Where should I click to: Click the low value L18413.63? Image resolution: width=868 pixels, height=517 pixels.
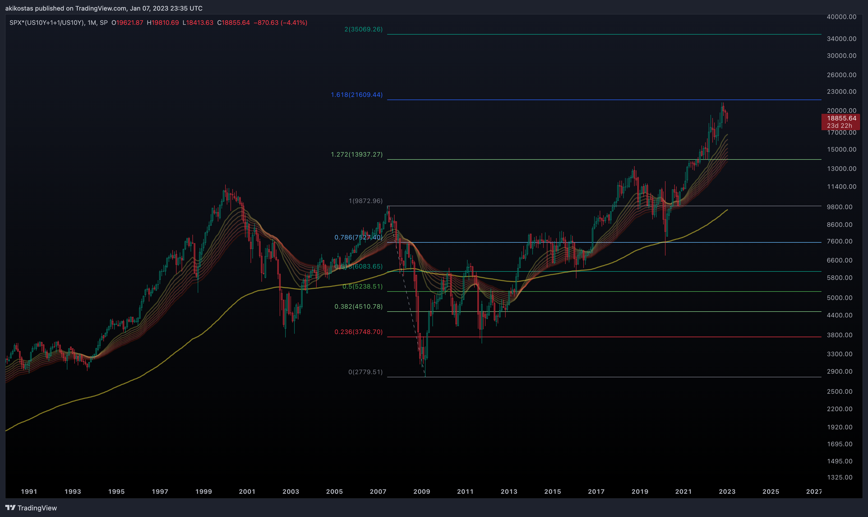[x=198, y=23]
